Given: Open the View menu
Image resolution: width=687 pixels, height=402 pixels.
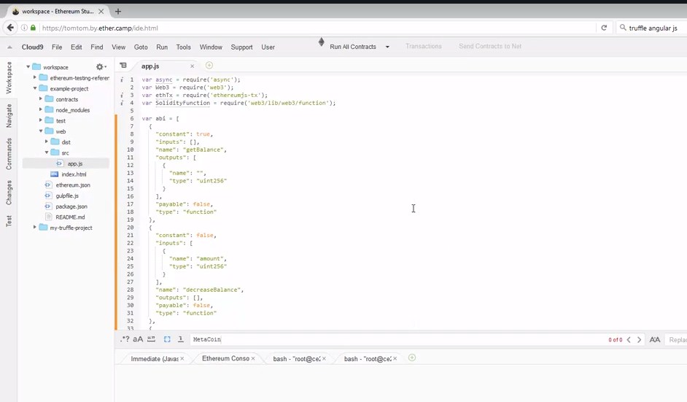Looking at the screenshot, I should click(x=118, y=47).
